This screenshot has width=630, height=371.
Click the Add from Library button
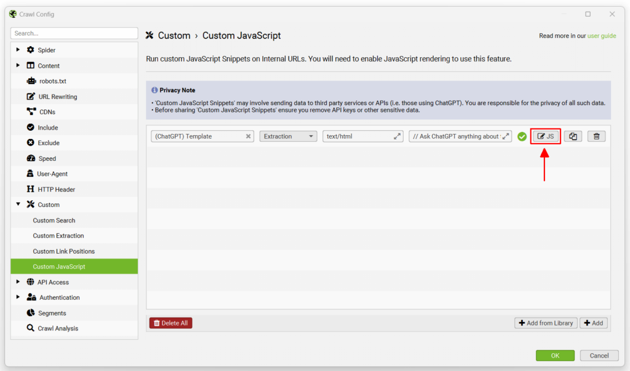click(545, 322)
